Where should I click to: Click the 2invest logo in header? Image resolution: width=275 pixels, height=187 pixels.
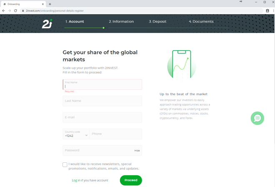tap(47, 24)
